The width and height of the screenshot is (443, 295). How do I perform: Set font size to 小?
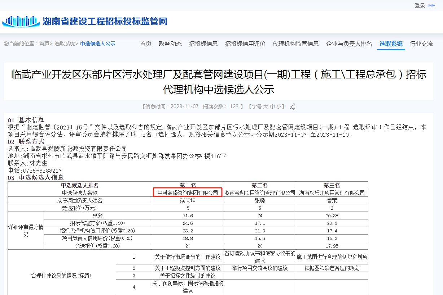[x=279, y=107]
